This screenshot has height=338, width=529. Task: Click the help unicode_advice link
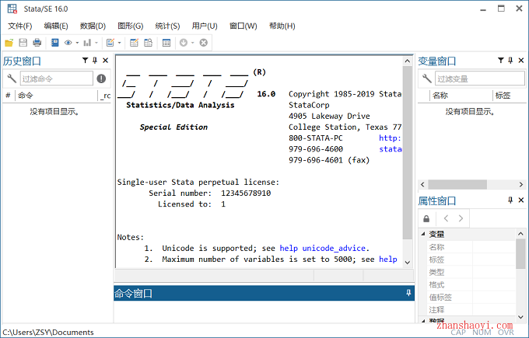(x=323, y=249)
